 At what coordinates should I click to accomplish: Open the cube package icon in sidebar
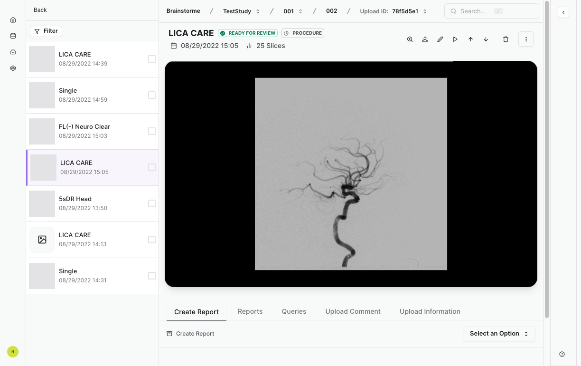click(x=13, y=68)
